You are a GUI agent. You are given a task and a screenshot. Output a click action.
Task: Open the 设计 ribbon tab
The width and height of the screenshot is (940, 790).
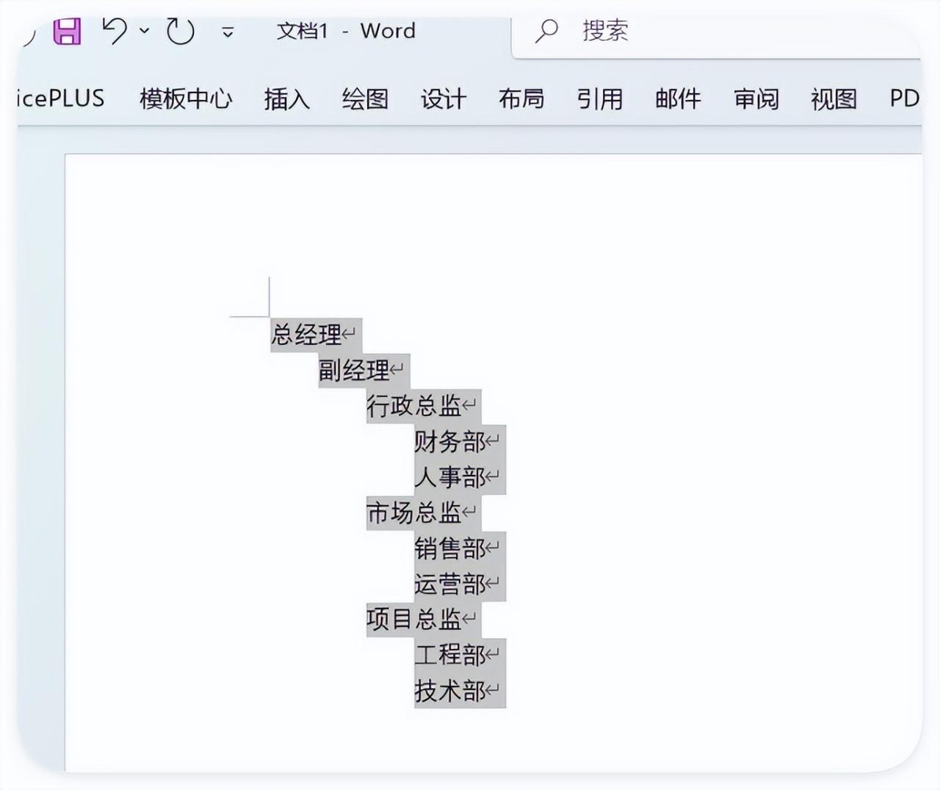pos(443,99)
